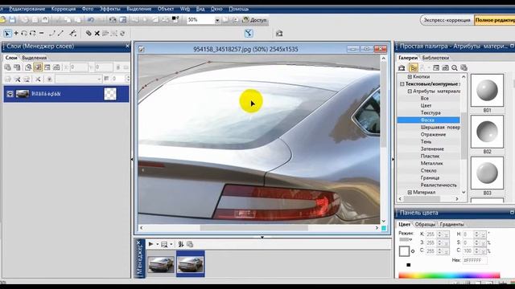Open the Выделение menu
Viewport: 515px width, 289px height.
click(139, 9)
